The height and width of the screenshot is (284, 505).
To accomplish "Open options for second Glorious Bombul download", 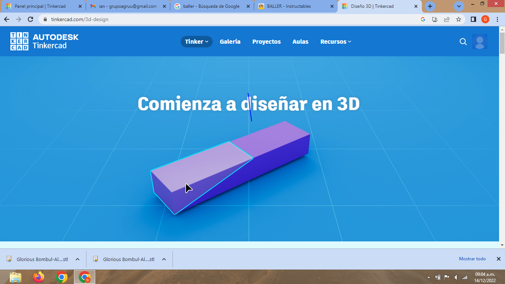I will pos(164,259).
